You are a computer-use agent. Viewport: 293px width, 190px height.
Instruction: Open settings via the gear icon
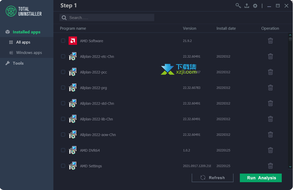(255, 6)
